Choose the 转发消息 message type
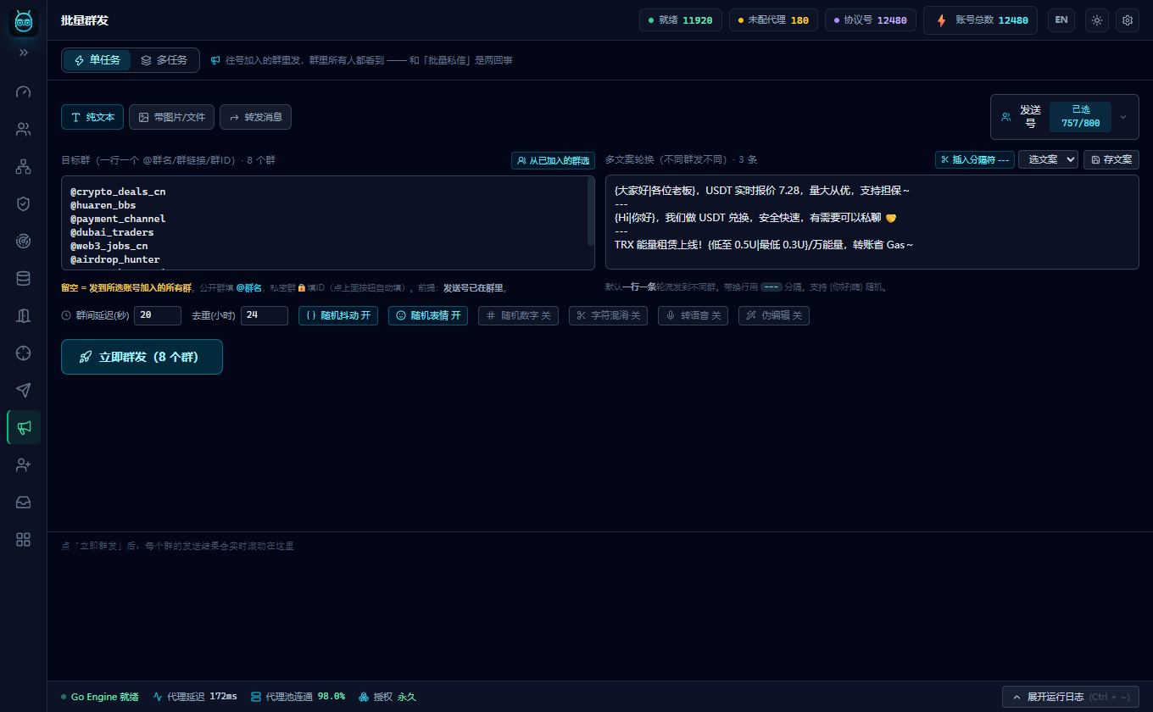 tap(255, 117)
